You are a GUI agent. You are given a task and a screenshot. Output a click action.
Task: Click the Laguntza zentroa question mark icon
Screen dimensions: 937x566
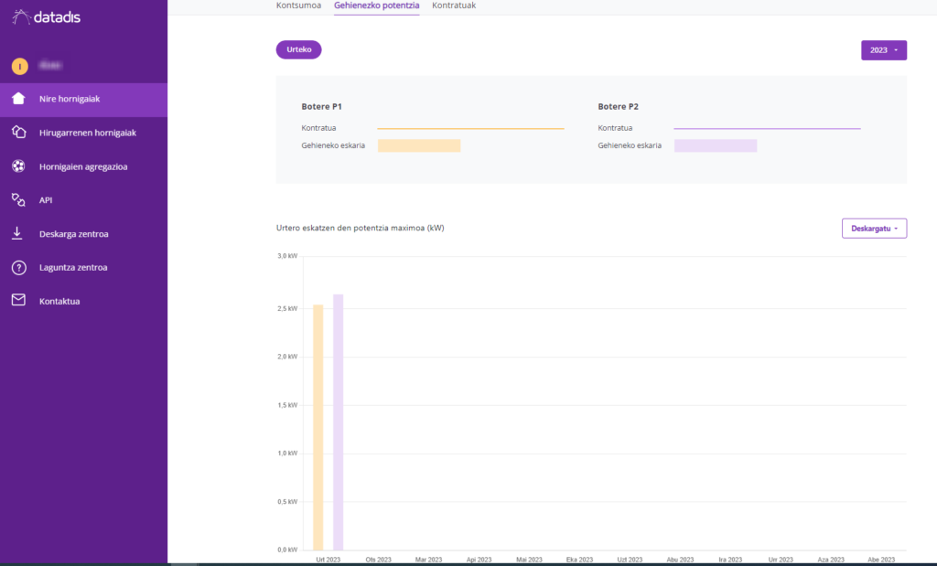coord(18,267)
